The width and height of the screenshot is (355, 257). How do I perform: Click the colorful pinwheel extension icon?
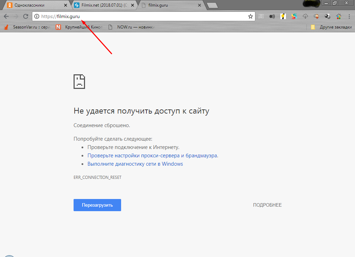294,16
